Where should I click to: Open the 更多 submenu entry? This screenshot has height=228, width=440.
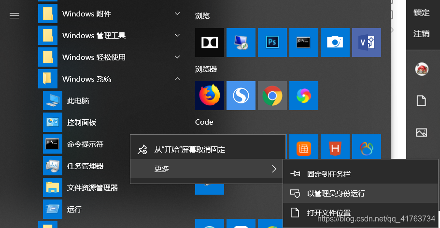[207, 169]
